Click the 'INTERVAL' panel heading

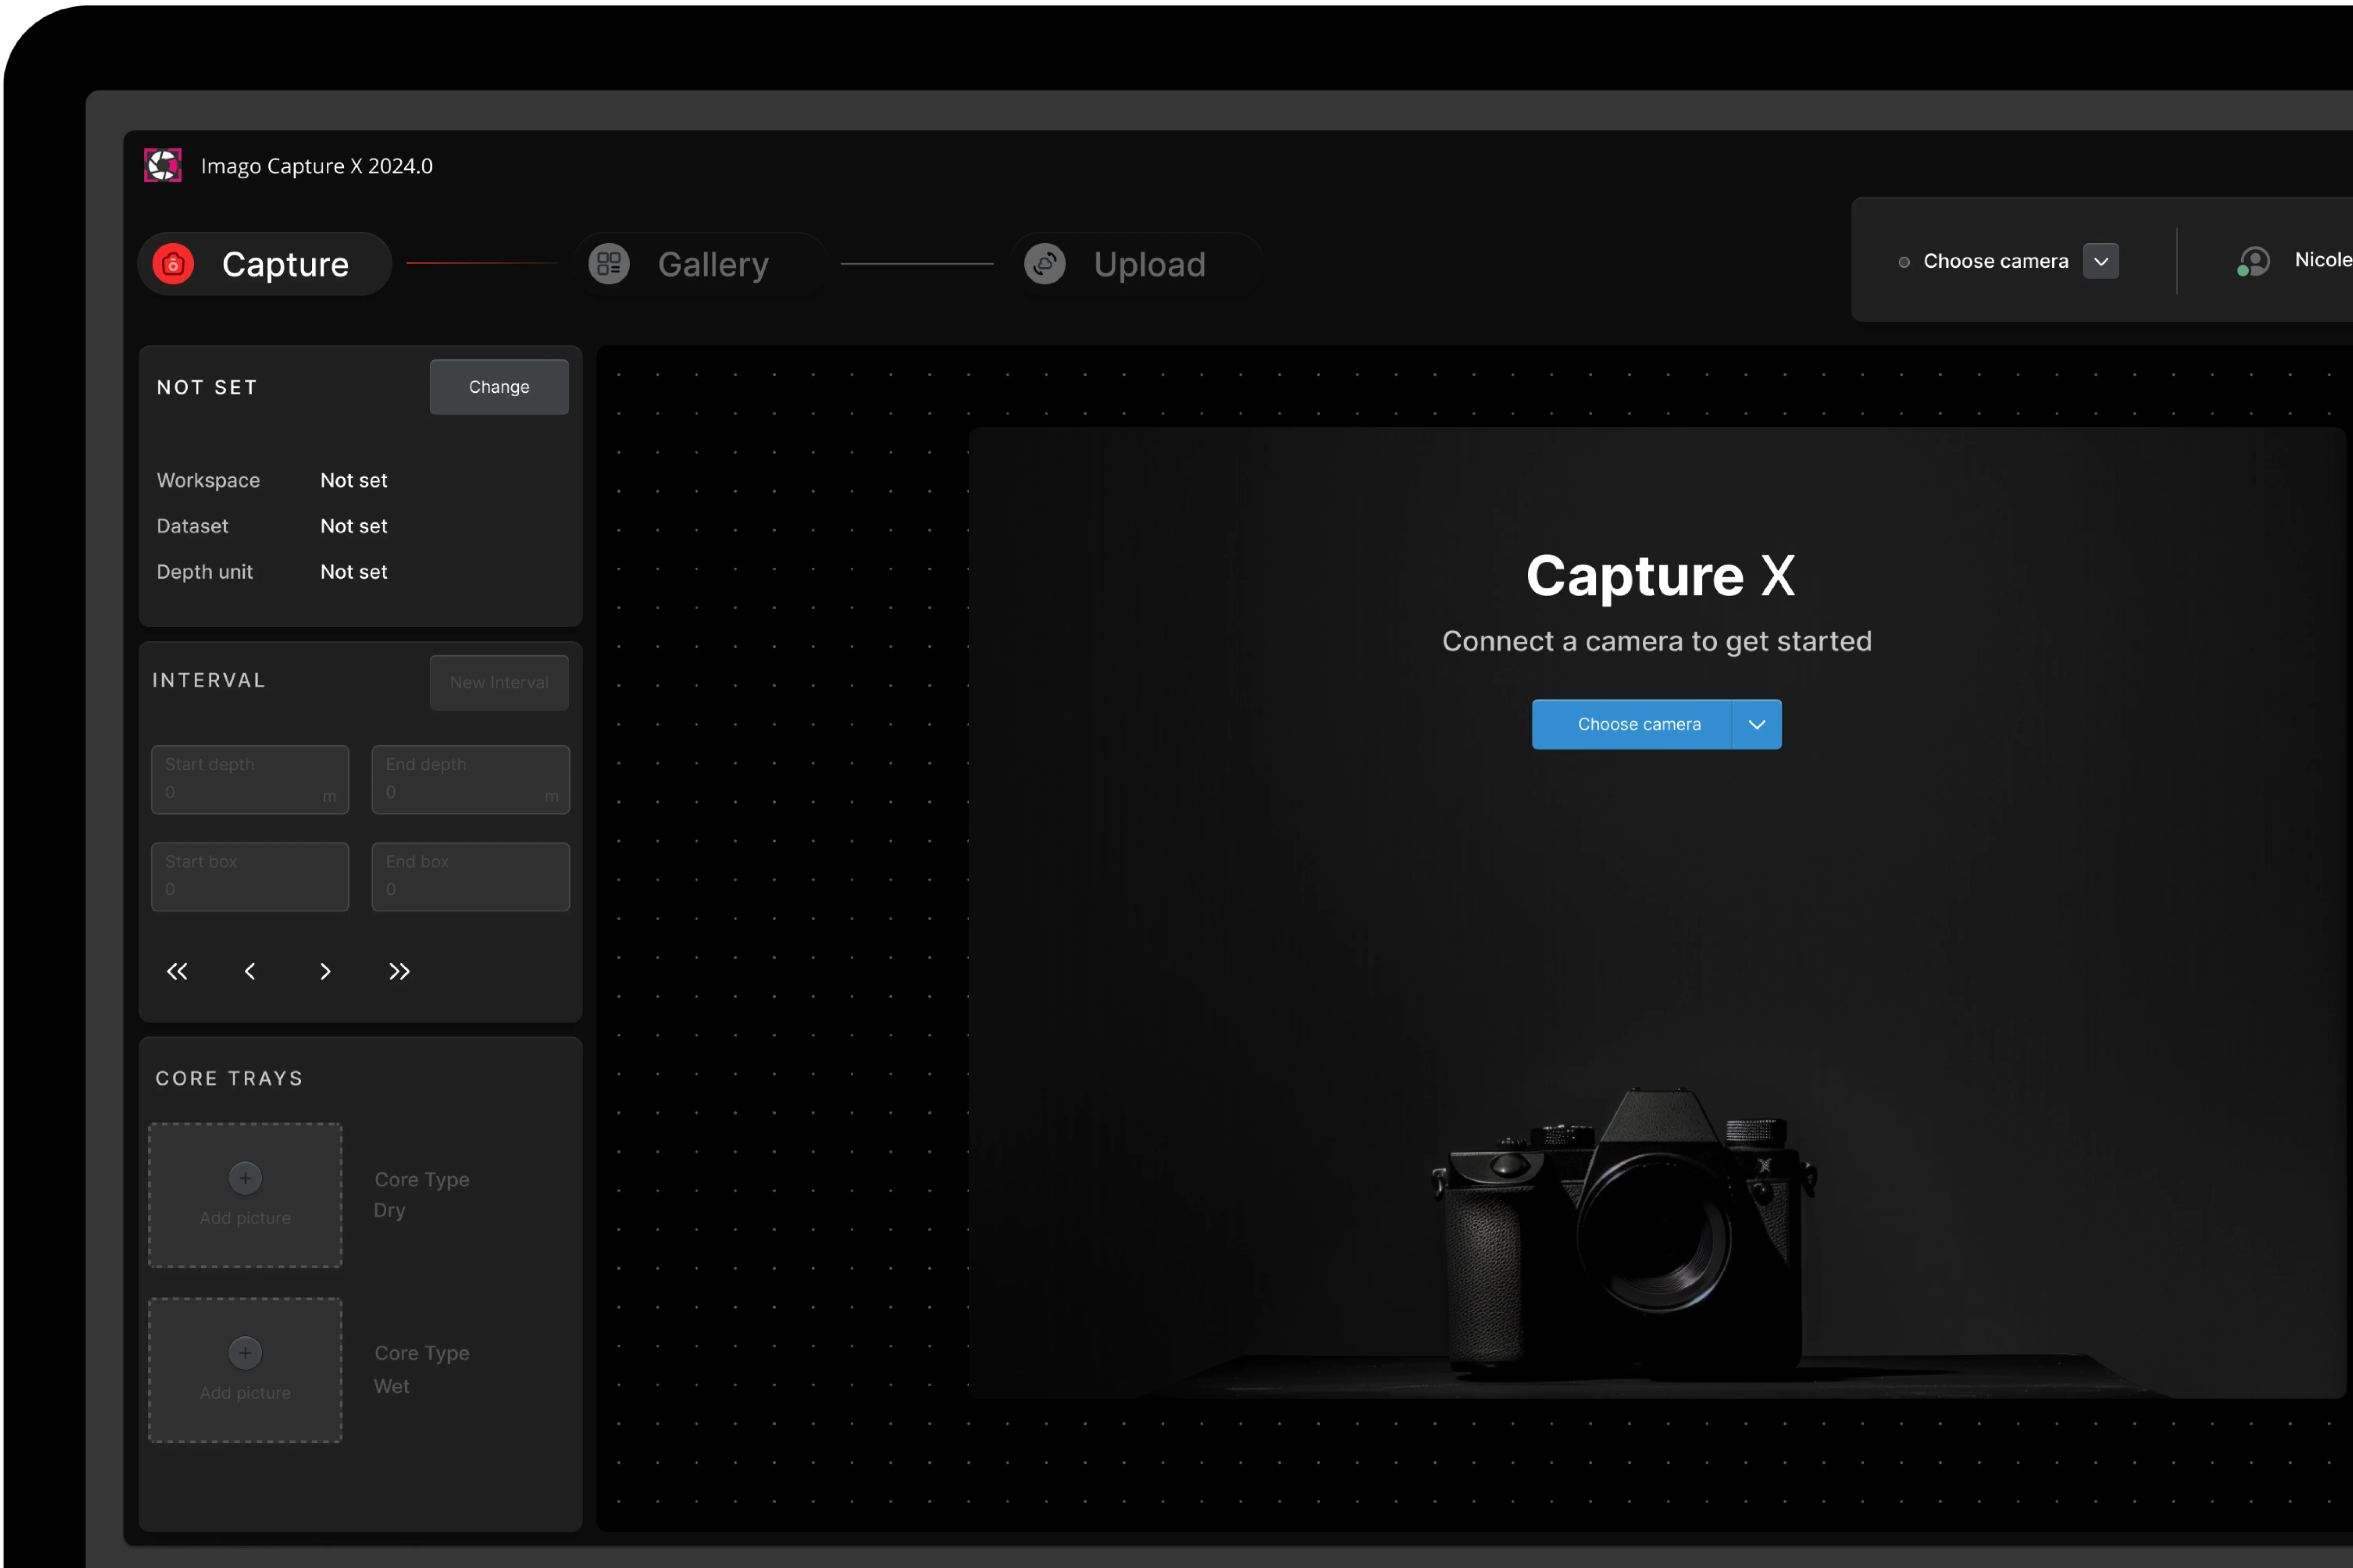(x=209, y=680)
